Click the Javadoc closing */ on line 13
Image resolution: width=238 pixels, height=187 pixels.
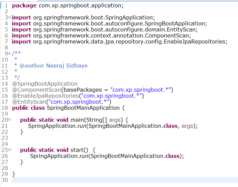pos(17,78)
